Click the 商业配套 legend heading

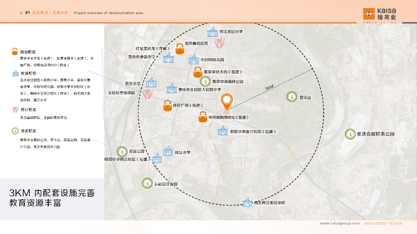click(x=28, y=52)
